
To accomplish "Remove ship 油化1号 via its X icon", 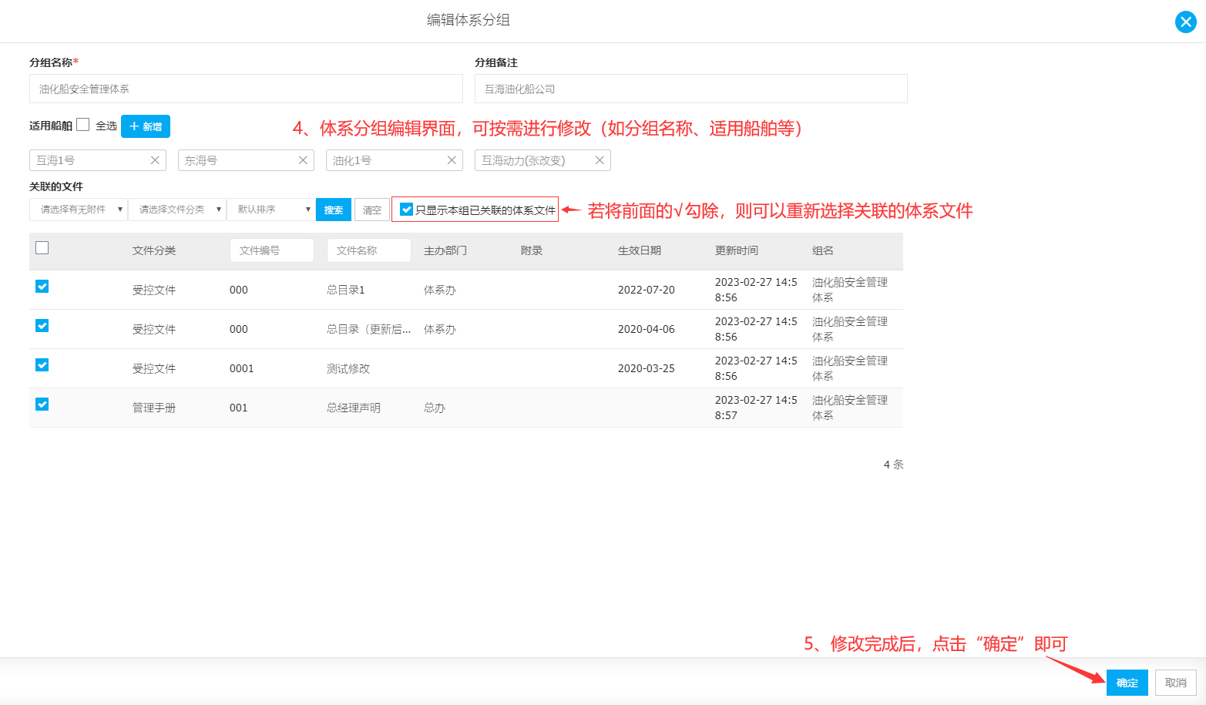I will [452, 160].
